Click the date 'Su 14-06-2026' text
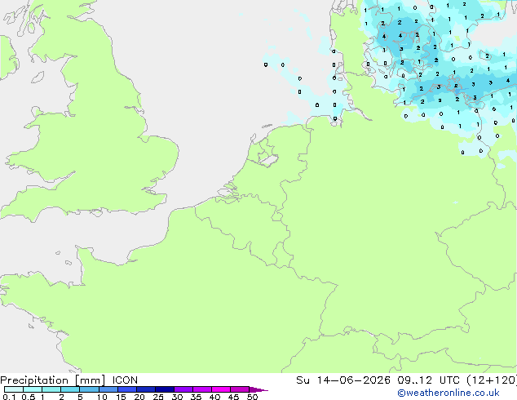The height and width of the screenshot is (400, 517). (x=343, y=380)
